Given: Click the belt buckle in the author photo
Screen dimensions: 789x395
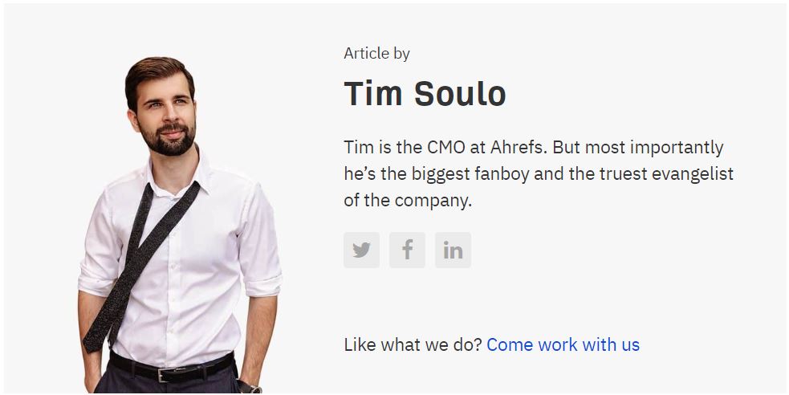Looking at the screenshot, I should tap(165, 374).
